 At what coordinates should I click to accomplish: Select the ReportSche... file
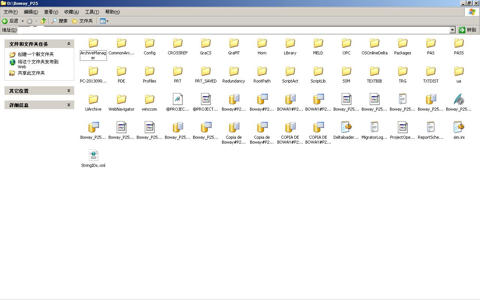click(431, 131)
